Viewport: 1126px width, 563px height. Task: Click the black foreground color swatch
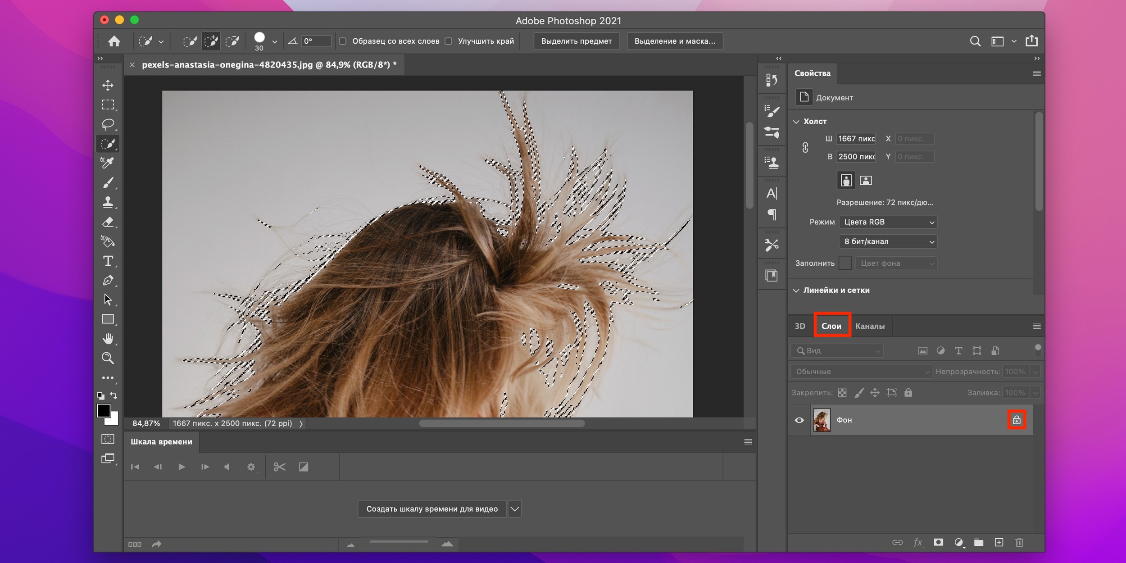103,410
